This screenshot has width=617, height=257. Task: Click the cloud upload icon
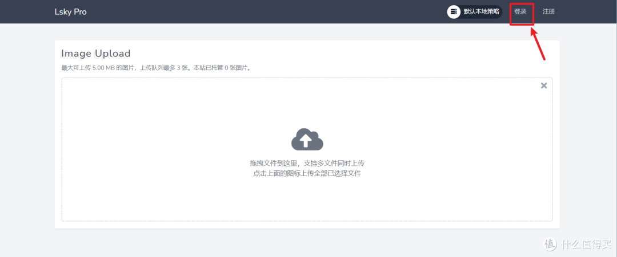coord(307,139)
